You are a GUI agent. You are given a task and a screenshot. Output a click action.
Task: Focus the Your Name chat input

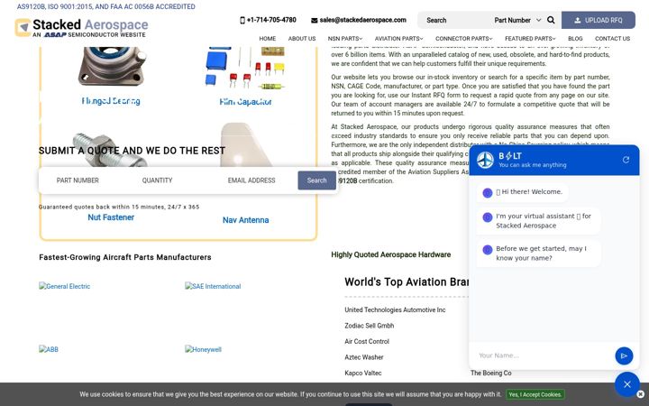543,355
